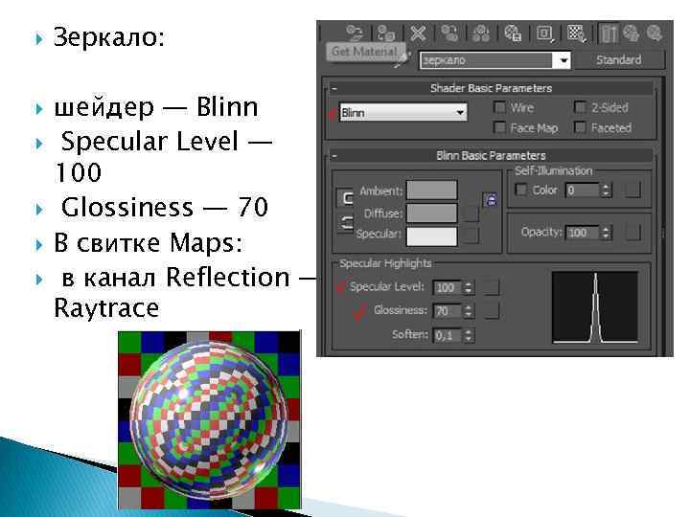The image size is (690, 517).
Task: Click the Go Forward to Sibling icon
Action: click(x=655, y=34)
